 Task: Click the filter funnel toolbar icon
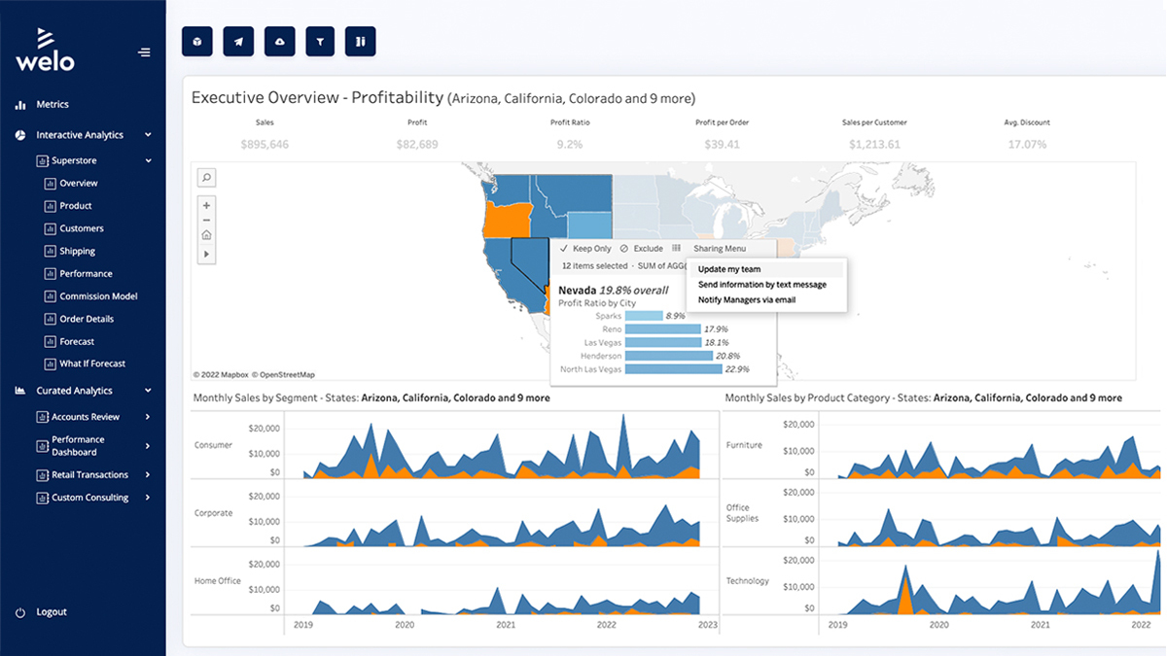point(320,41)
